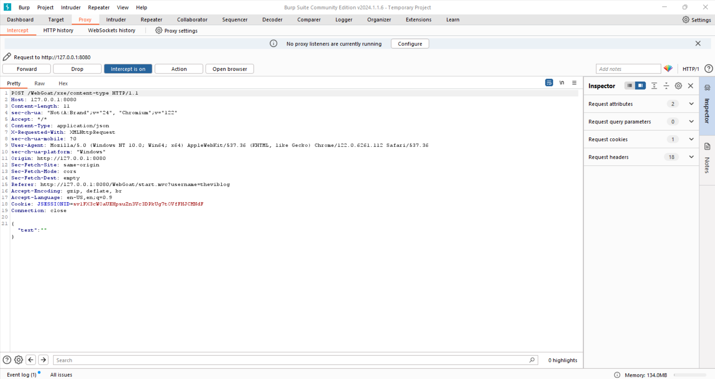This screenshot has width=715, height=379.
Task: Go to next search match arrow
Action: (x=43, y=360)
